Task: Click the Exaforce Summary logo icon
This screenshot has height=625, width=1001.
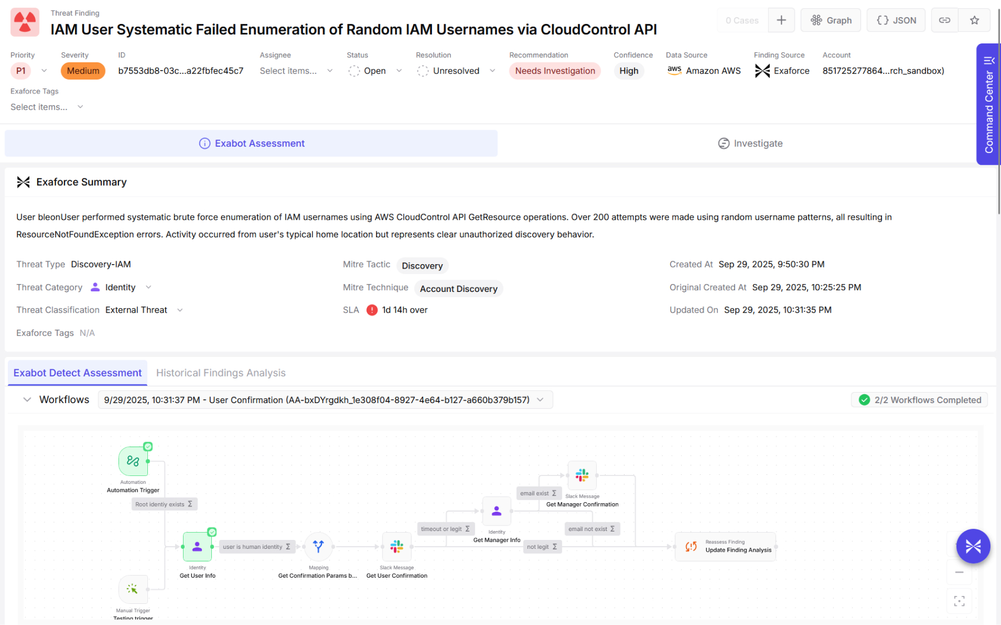Action: coord(23,182)
